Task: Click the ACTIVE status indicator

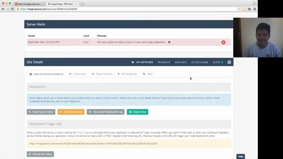Action: (218, 62)
